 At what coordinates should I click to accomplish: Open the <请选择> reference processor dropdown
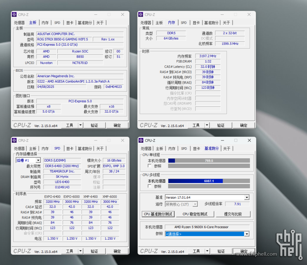click(247, 234)
